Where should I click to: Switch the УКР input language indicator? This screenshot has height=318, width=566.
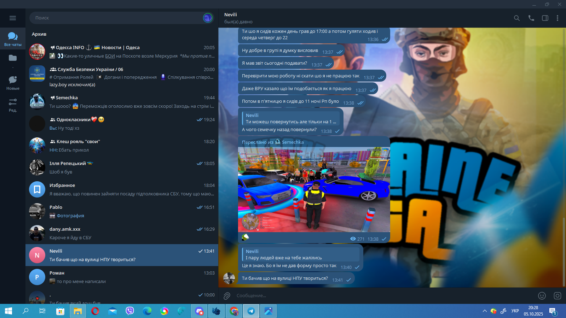click(515, 311)
